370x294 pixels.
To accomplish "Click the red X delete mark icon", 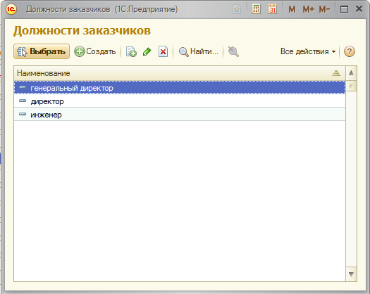I will click(163, 51).
